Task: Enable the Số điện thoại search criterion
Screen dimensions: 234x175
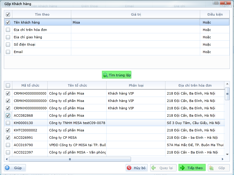Action: (x=8, y=44)
